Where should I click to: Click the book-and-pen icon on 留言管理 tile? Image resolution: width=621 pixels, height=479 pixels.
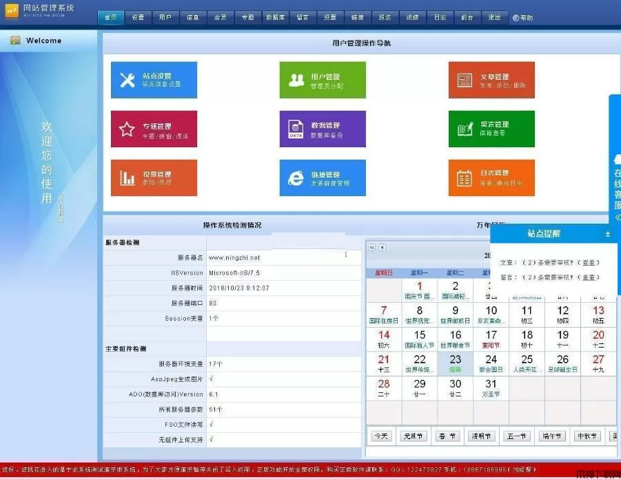465,129
